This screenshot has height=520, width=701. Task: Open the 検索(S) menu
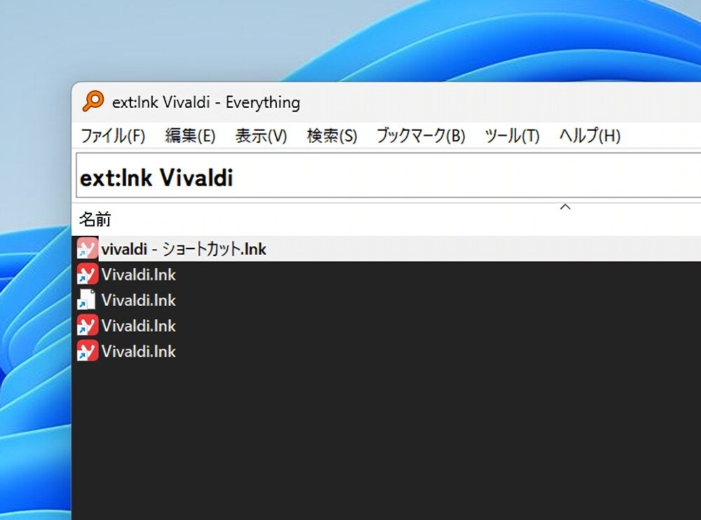[x=332, y=136]
